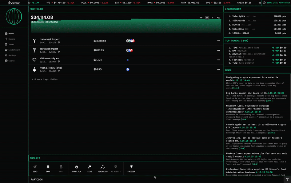The width and height of the screenshot is (291, 183).
Task: Open Settings in the sidebar
Action: pyautogui.click(x=10, y=55)
